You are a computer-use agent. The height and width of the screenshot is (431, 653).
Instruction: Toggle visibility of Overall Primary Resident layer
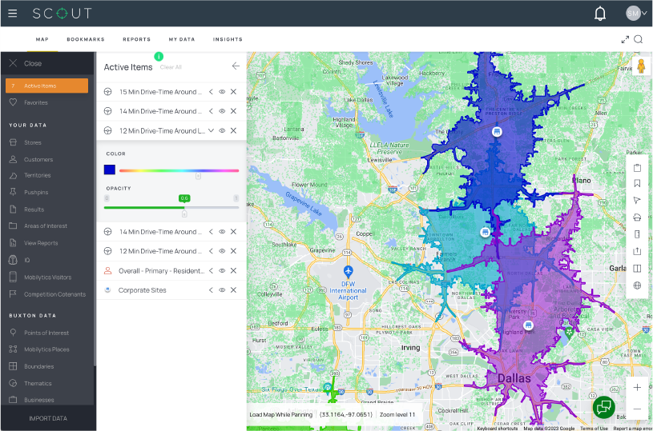tap(222, 271)
